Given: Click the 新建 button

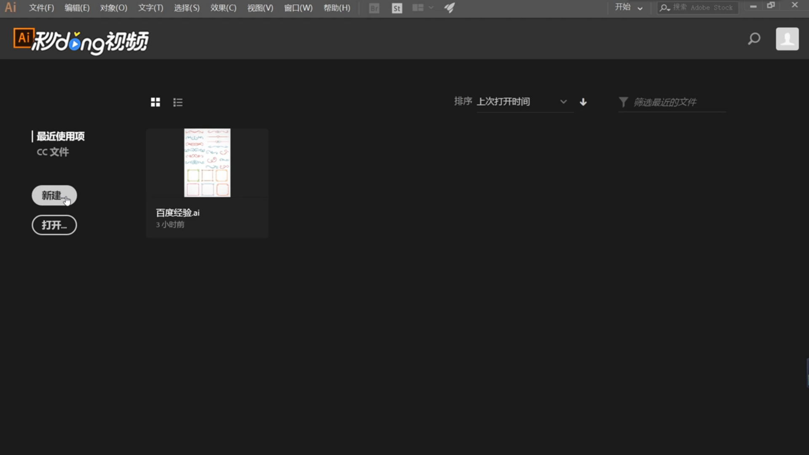Looking at the screenshot, I should click(54, 195).
